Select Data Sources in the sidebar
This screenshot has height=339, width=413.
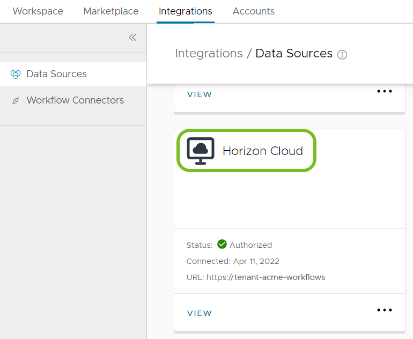tap(73, 74)
